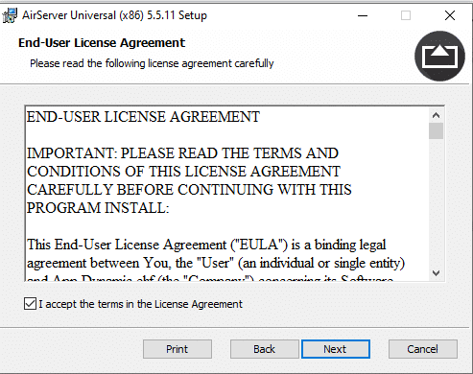473x374 pixels.
Task: Click the scrollbar up arrow
Action: click(x=436, y=115)
